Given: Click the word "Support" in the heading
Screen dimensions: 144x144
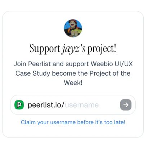Looking at the screenshot, I should coord(45,49).
